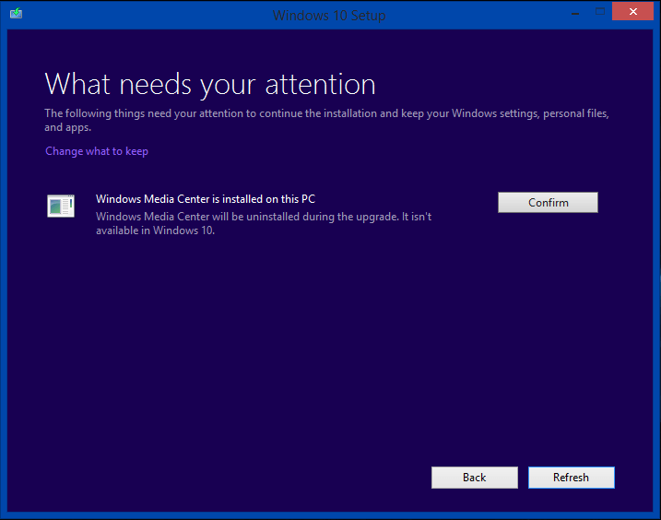Viewport: 661px width, 520px height.
Task: Click the Windows Media Center item icon
Action: [x=61, y=206]
